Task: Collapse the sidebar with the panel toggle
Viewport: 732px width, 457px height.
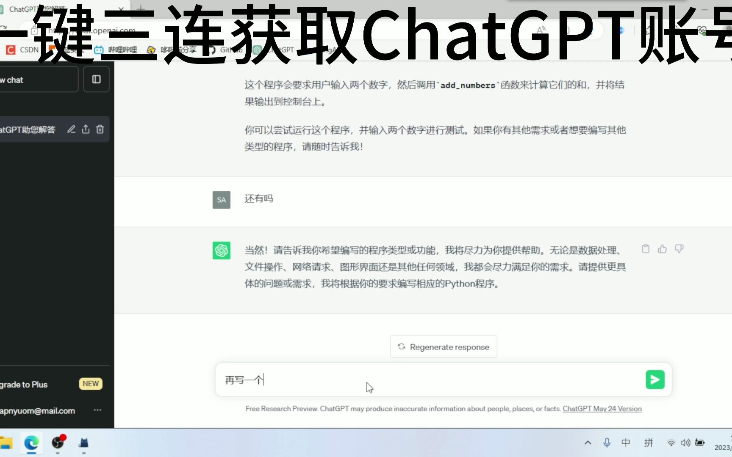Action: point(96,79)
